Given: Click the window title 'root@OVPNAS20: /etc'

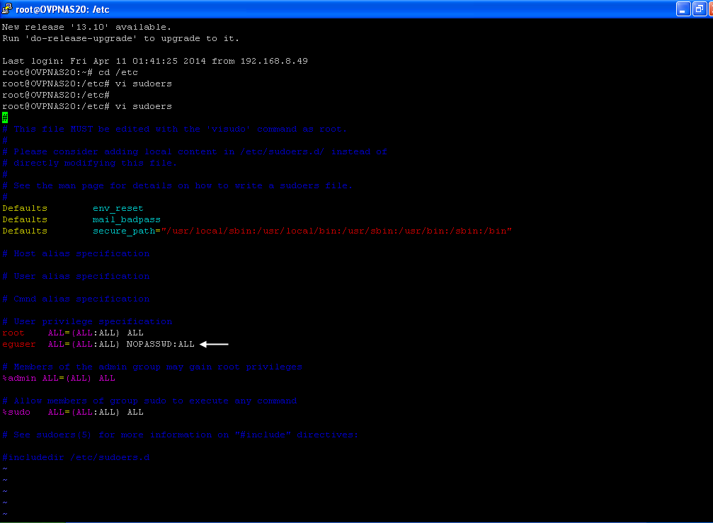Looking at the screenshot, I should [62, 9].
